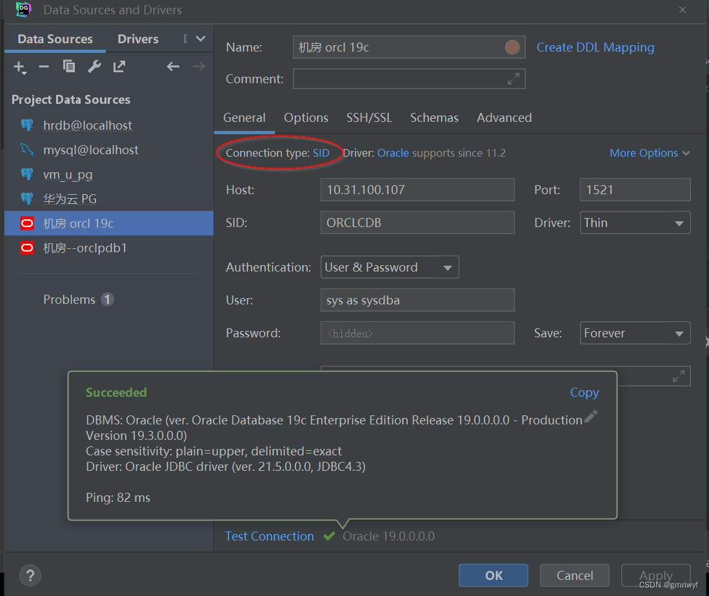709x596 pixels.
Task: Click Project Data Sources heading
Action: point(71,100)
